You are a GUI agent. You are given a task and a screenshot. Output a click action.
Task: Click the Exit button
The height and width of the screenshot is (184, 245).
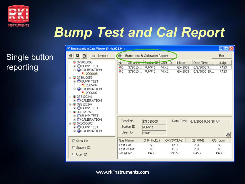(222, 56)
